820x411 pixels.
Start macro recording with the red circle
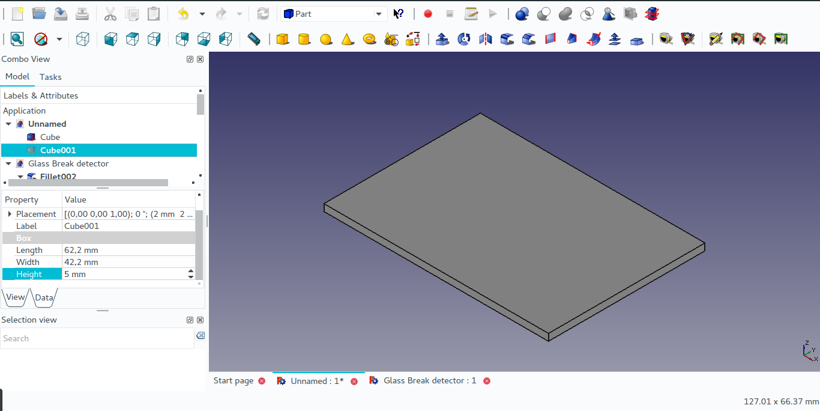428,14
